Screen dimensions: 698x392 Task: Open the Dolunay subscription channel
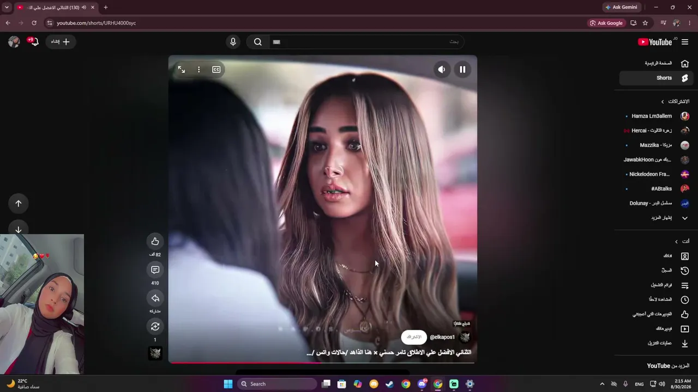tap(657, 203)
